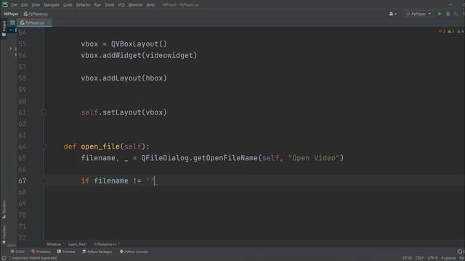This screenshot has width=465, height=261.
Task: Open the Structure tool window sidebar
Action: [x=4, y=210]
